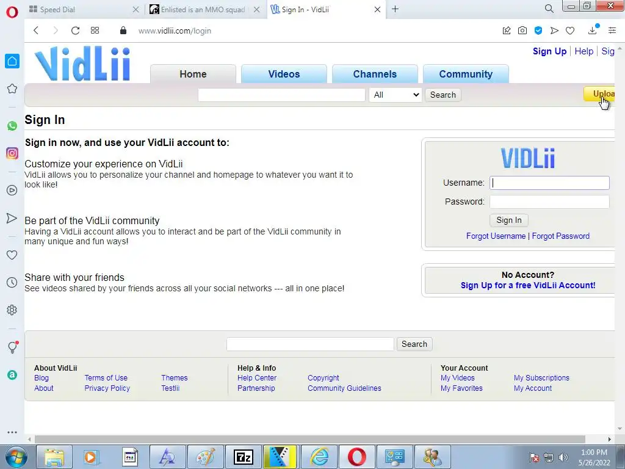
Task: Focus the footer search text box
Action: [310, 344]
